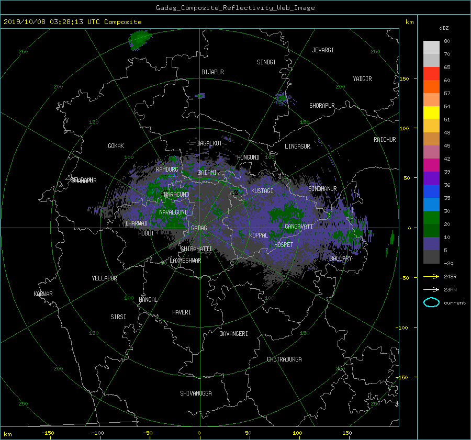Select the KARWAR city label
471x440 pixels.
[43, 294]
